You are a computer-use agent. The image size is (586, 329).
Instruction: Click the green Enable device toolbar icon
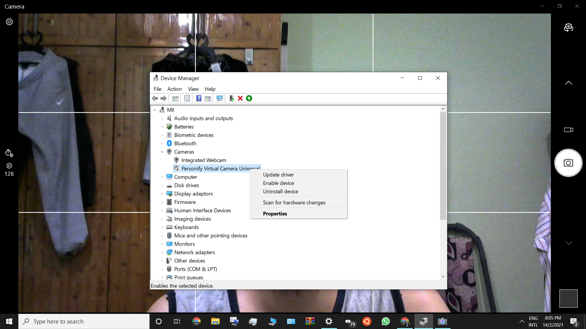coord(249,98)
